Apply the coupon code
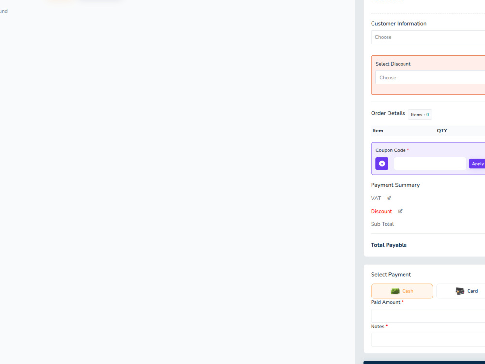Image resolution: width=485 pixels, height=364 pixels. [x=477, y=164]
